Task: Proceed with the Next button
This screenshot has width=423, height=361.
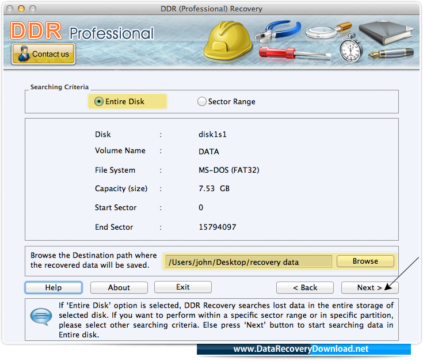Action: 369,287
